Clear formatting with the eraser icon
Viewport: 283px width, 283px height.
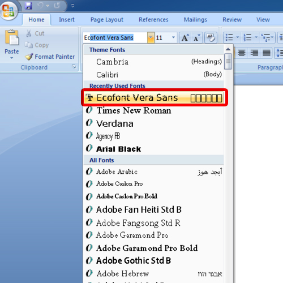pos(211,37)
